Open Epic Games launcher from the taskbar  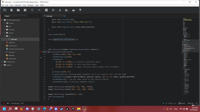pos(73,109)
